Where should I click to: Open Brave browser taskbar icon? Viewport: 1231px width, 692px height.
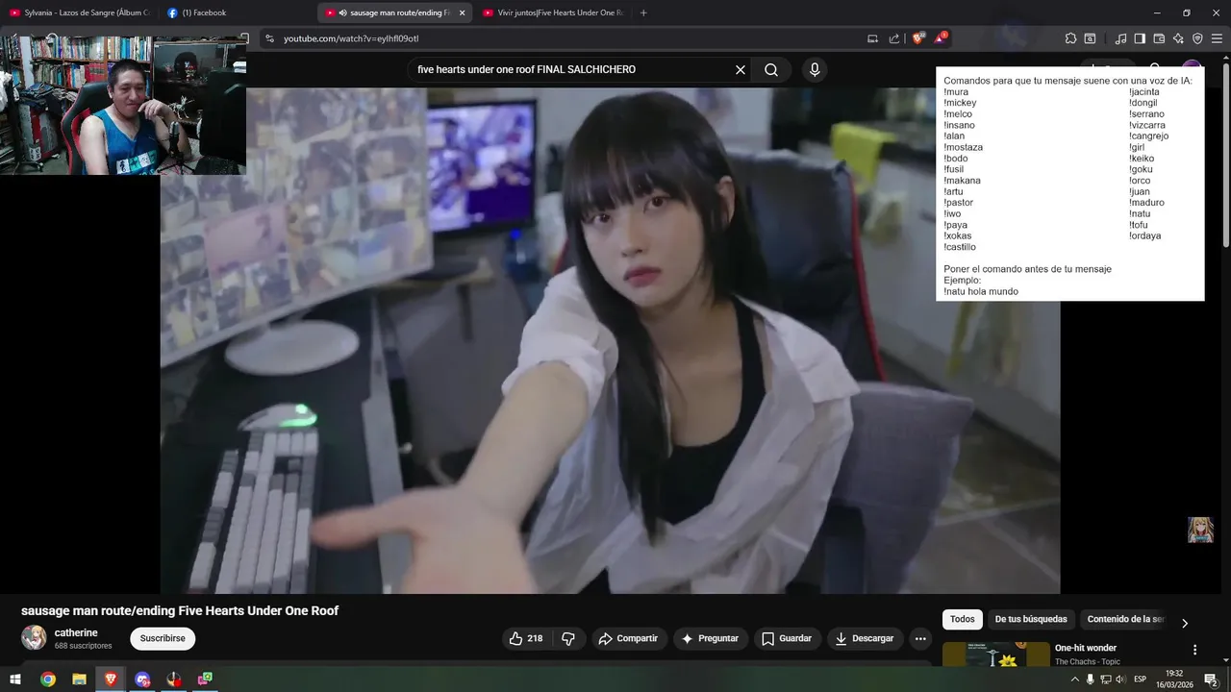[111, 679]
